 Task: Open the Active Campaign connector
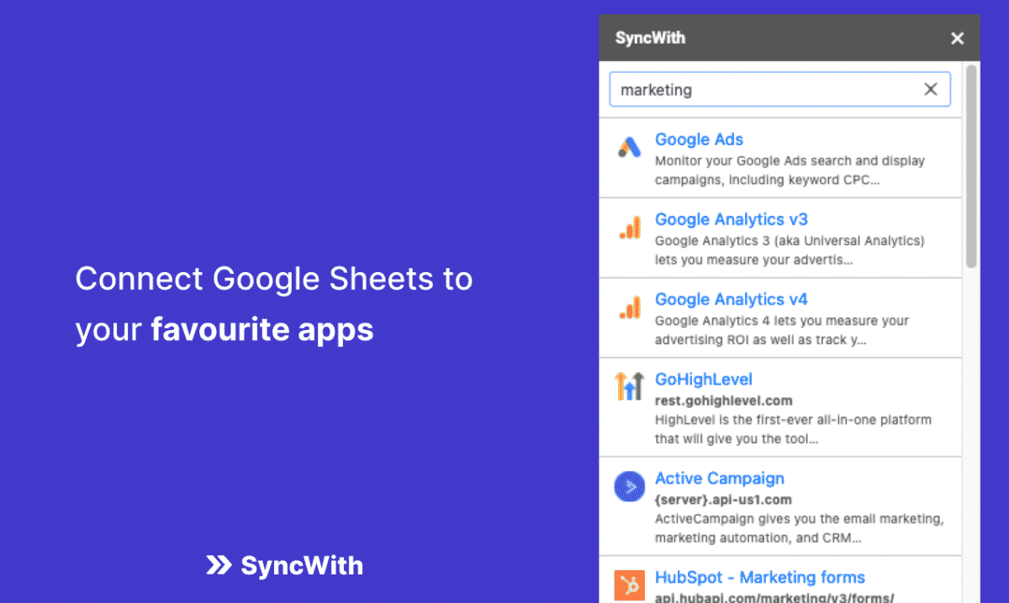pos(720,478)
